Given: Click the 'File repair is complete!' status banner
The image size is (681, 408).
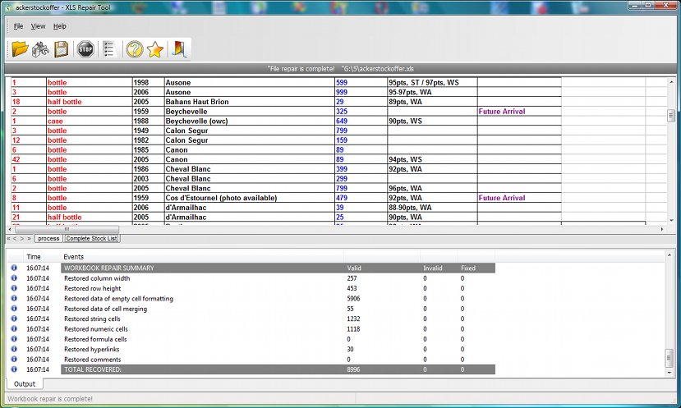Looking at the screenshot, I should point(340,69).
